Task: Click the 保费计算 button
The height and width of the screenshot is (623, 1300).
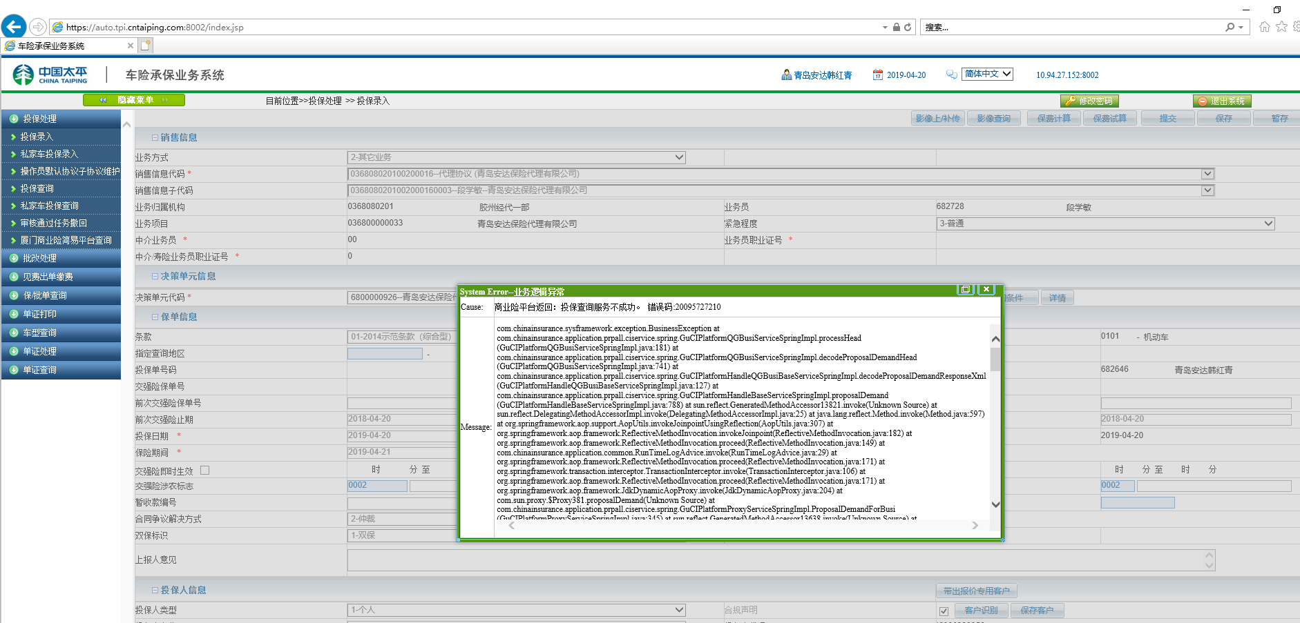Action: pyautogui.click(x=1053, y=119)
